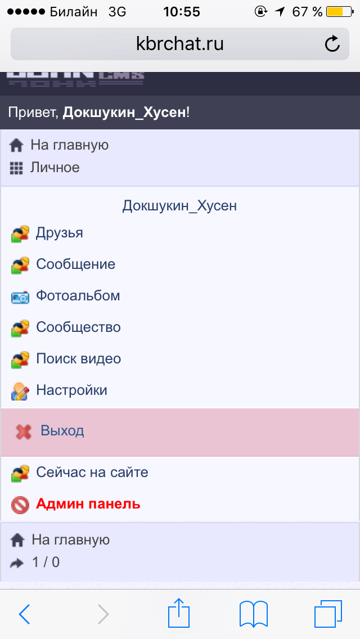Open the Друзья link
Image resolution: width=360 pixels, height=639 pixels.
60,233
